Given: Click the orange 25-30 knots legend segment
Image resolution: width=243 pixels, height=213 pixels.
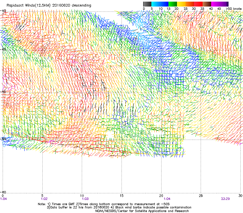Looking at the screenshot, I should 190,4.
